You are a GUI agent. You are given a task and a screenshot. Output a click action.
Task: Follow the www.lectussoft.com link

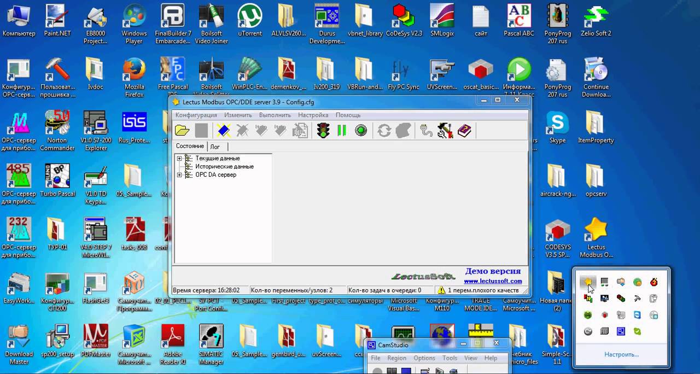(493, 281)
